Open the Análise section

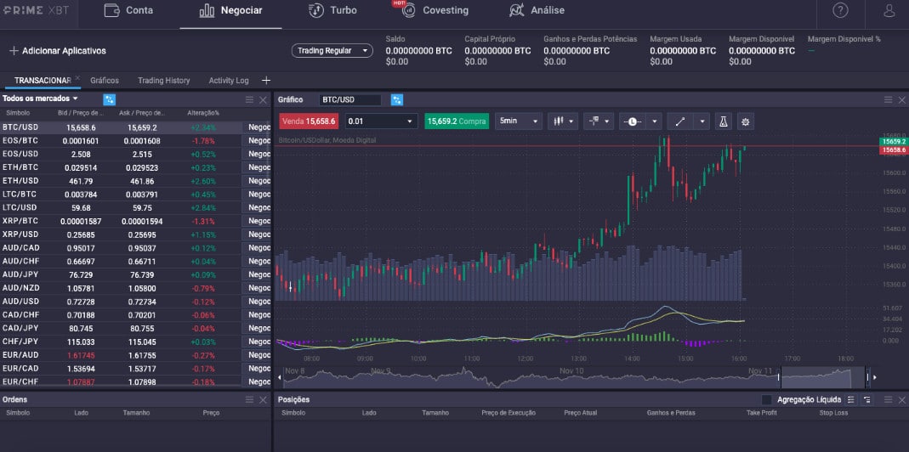tap(537, 10)
